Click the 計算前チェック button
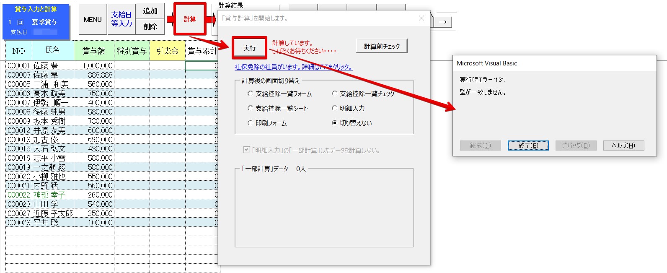This screenshot has width=667, height=273. pyautogui.click(x=382, y=46)
